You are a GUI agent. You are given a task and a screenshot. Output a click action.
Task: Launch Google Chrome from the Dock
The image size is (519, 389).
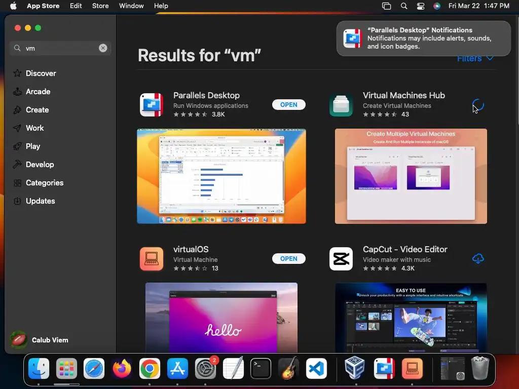[150, 368]
